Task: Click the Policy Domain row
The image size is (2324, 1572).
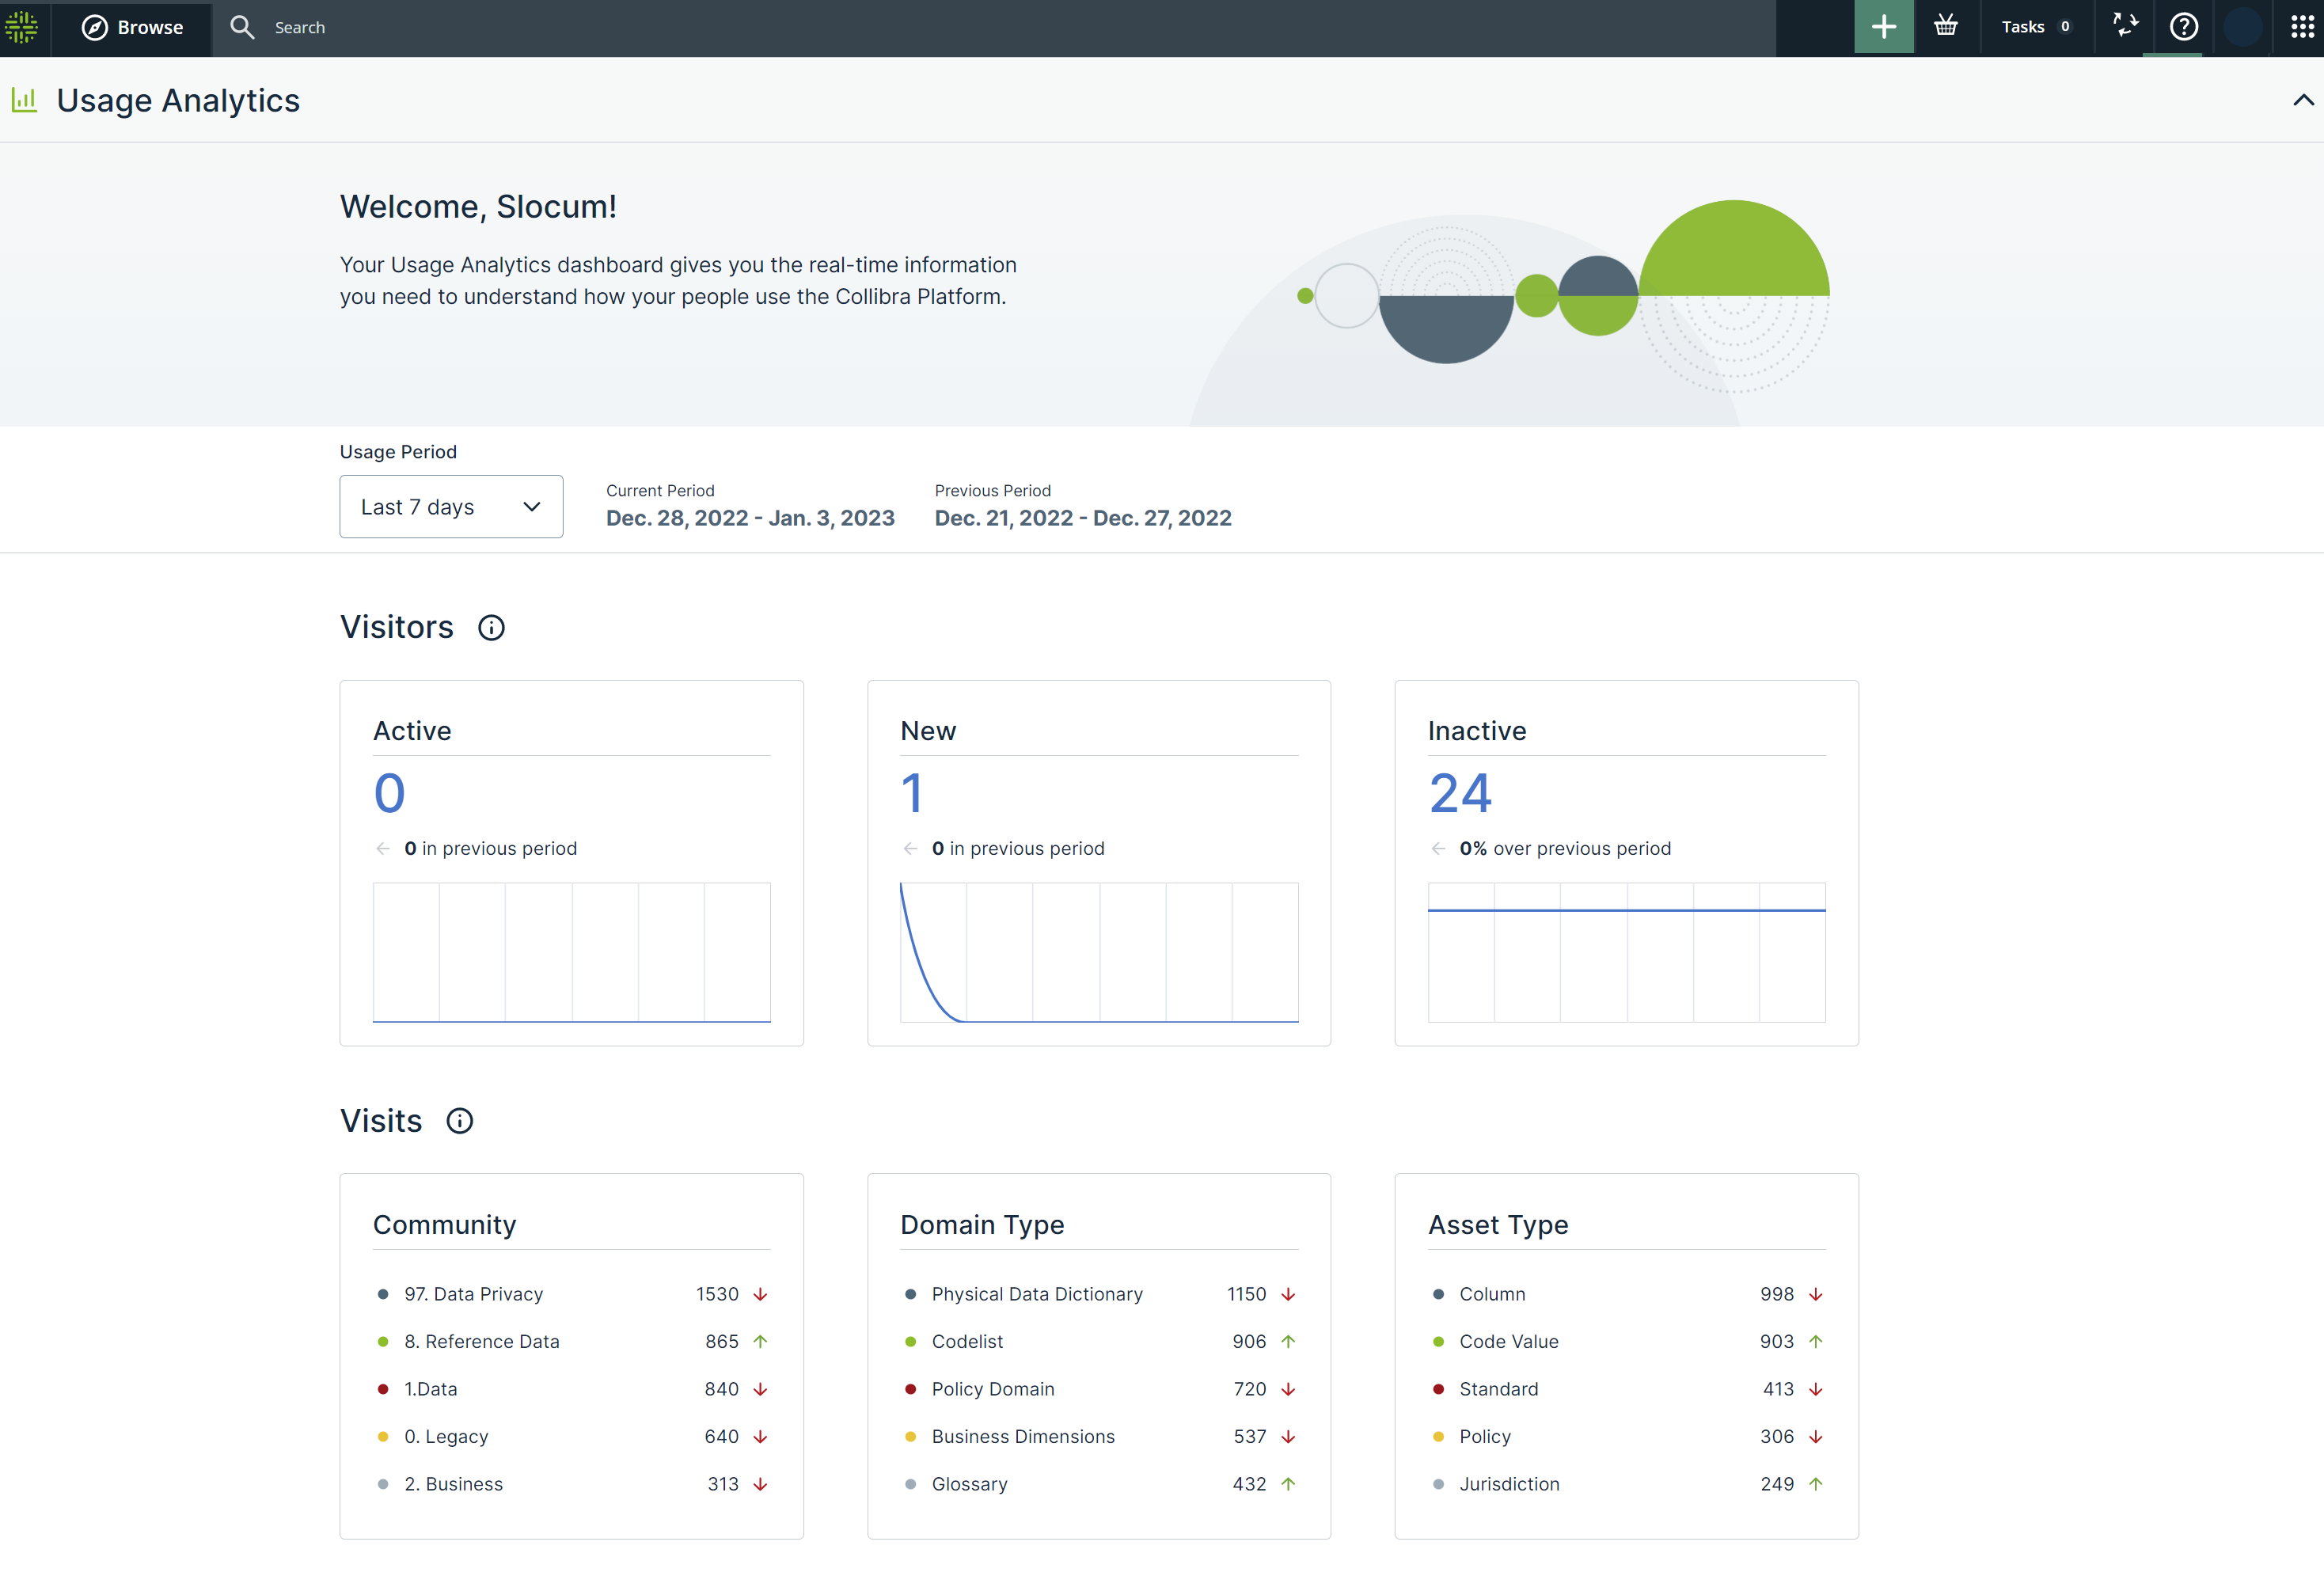Action: tap(1099, 1389)
